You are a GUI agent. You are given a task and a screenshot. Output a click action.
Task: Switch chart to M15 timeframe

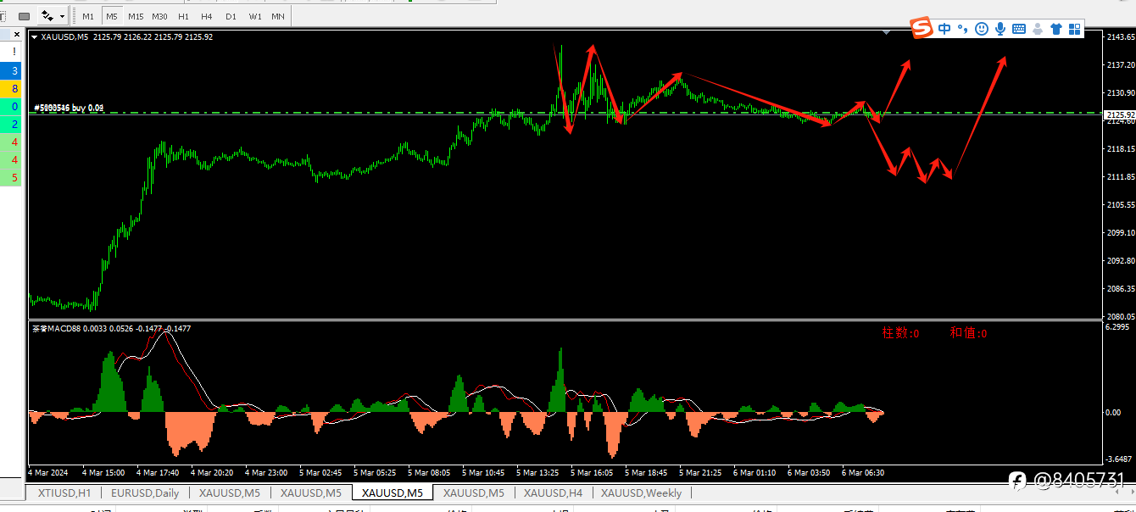pos(136,16)
